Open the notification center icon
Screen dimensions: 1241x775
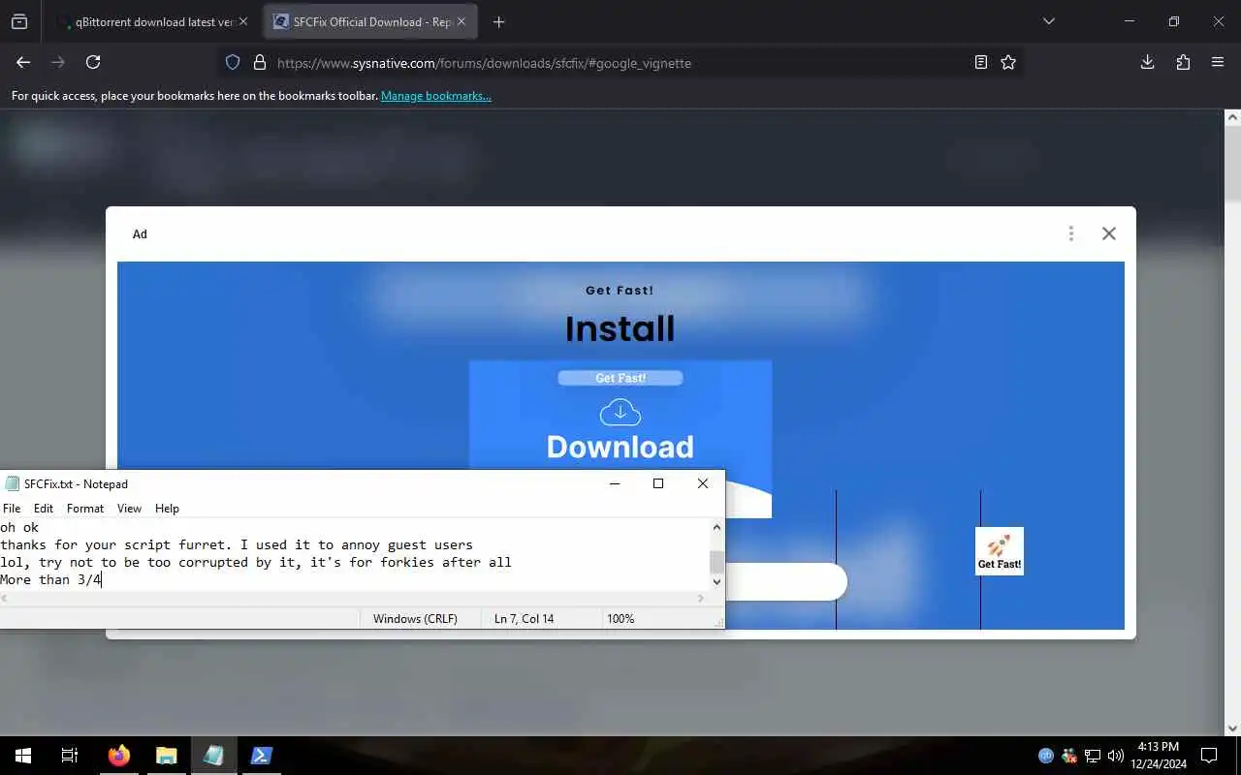pyautogui.click(x=1209, y=756)
